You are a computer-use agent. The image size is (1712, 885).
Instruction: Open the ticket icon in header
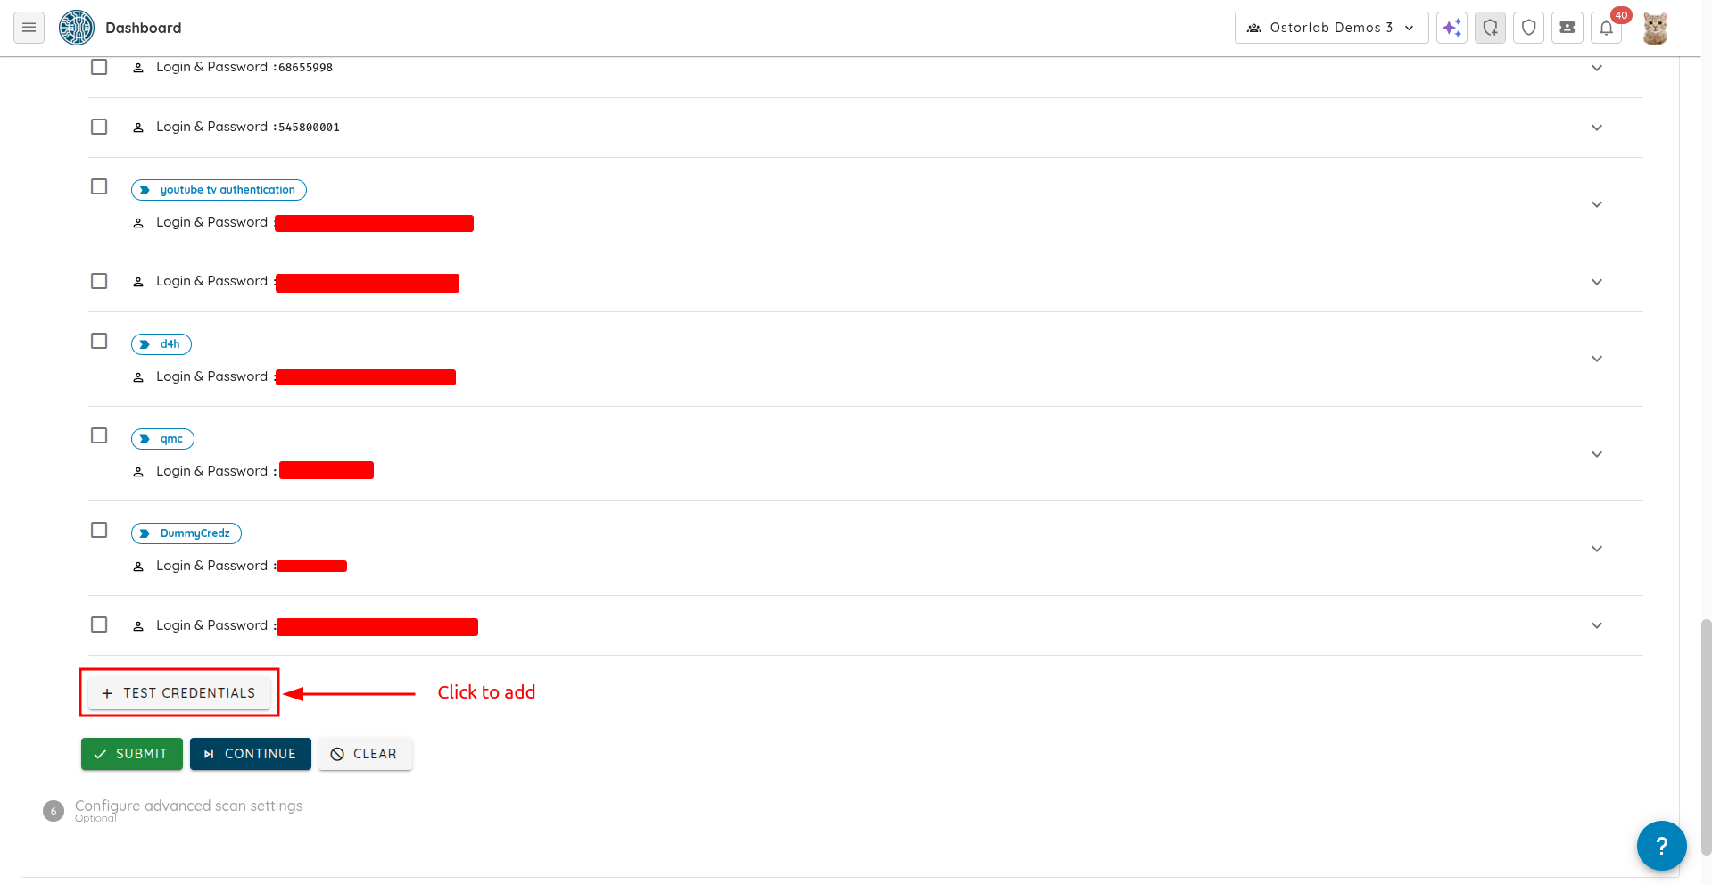point(1567,28)
